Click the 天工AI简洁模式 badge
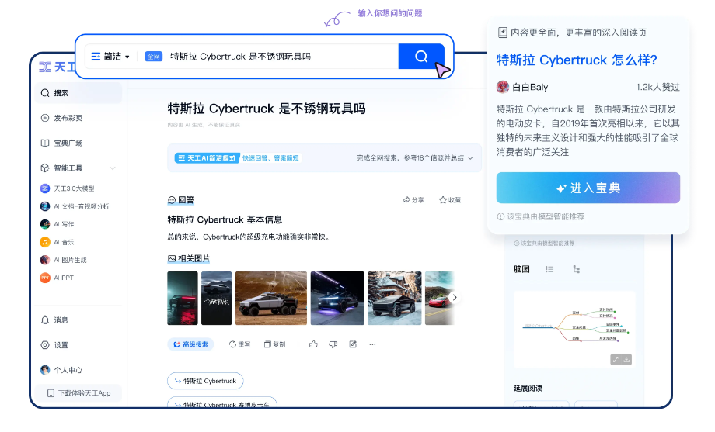715x432 pixels. pyautogui.click(x=208, y=158)
